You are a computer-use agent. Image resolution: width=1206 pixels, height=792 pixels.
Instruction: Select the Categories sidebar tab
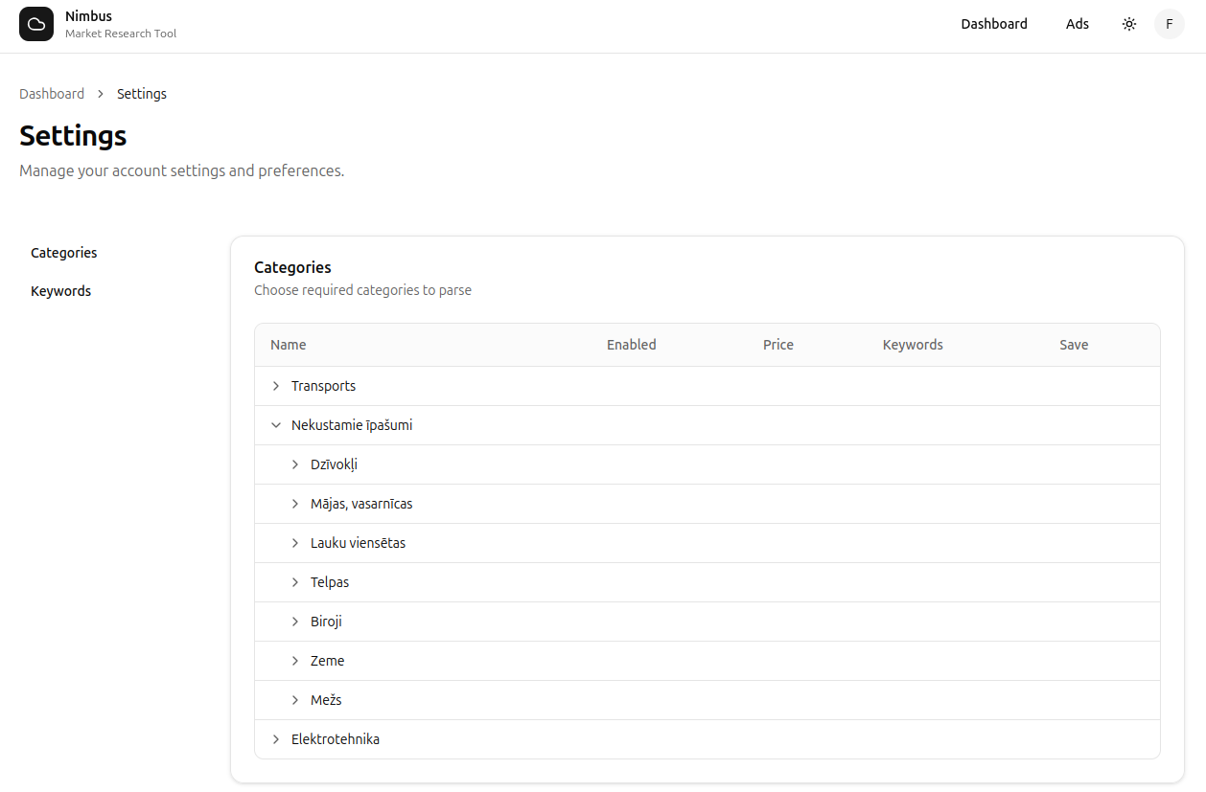click(64, 253)
